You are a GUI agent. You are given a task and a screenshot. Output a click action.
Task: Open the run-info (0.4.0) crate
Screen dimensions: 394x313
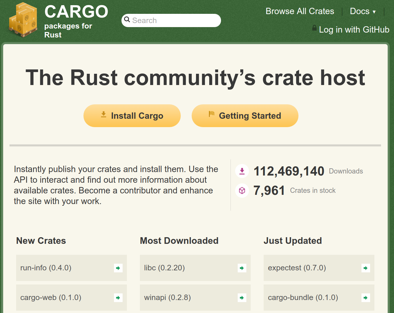tap(71, 268)
